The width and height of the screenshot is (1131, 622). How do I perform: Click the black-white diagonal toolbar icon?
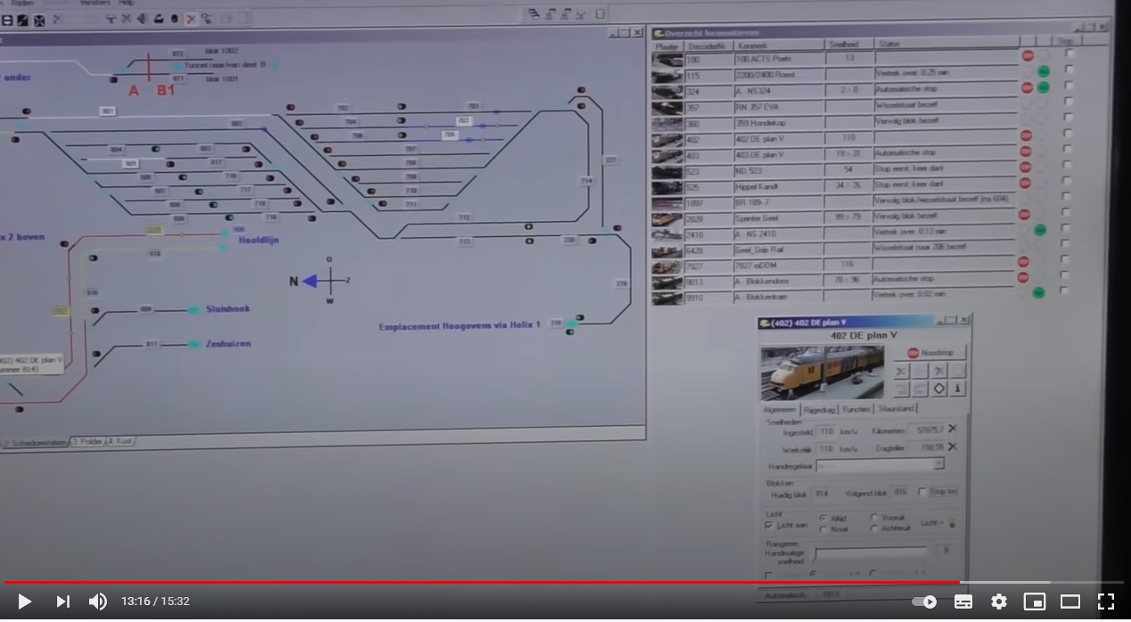point(22,20)
